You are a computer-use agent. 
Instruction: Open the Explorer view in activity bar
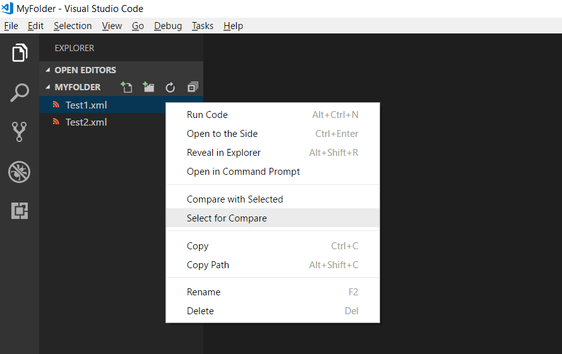[x=20, y=53]
